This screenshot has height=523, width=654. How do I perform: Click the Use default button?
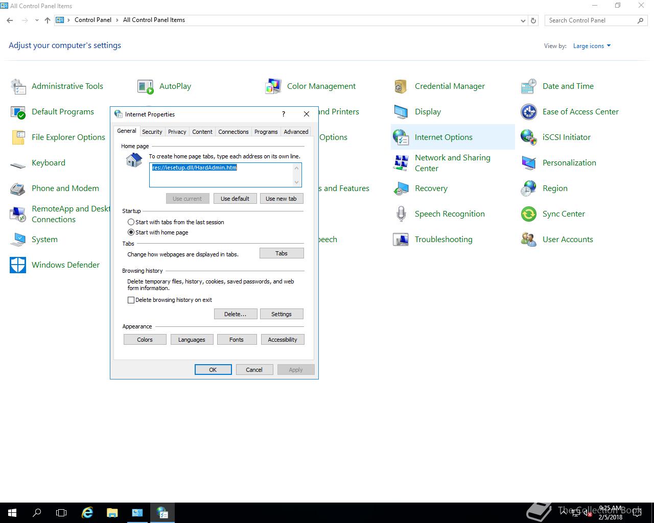[235, 199]
